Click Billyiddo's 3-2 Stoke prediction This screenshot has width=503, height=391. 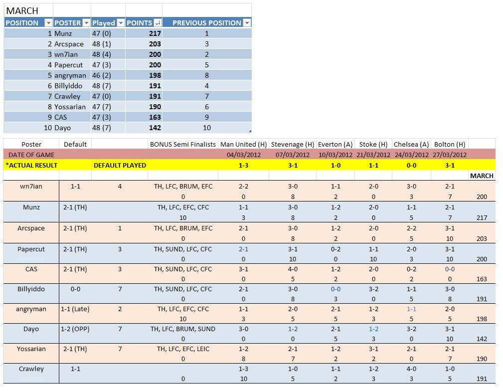pyautogui.click(x=373, y=289)
